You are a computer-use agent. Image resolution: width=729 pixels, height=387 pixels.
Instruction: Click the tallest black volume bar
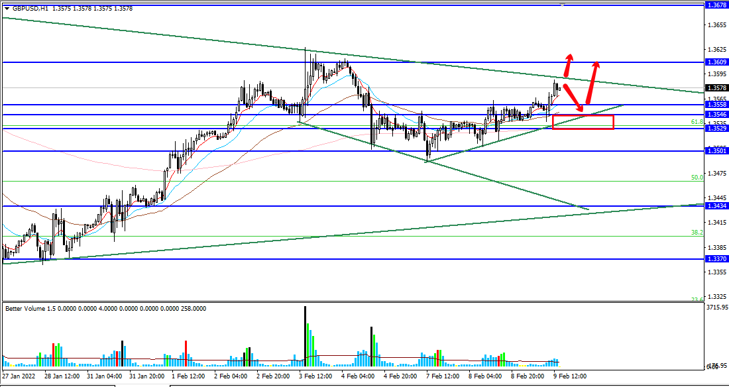tap(306, 335)
